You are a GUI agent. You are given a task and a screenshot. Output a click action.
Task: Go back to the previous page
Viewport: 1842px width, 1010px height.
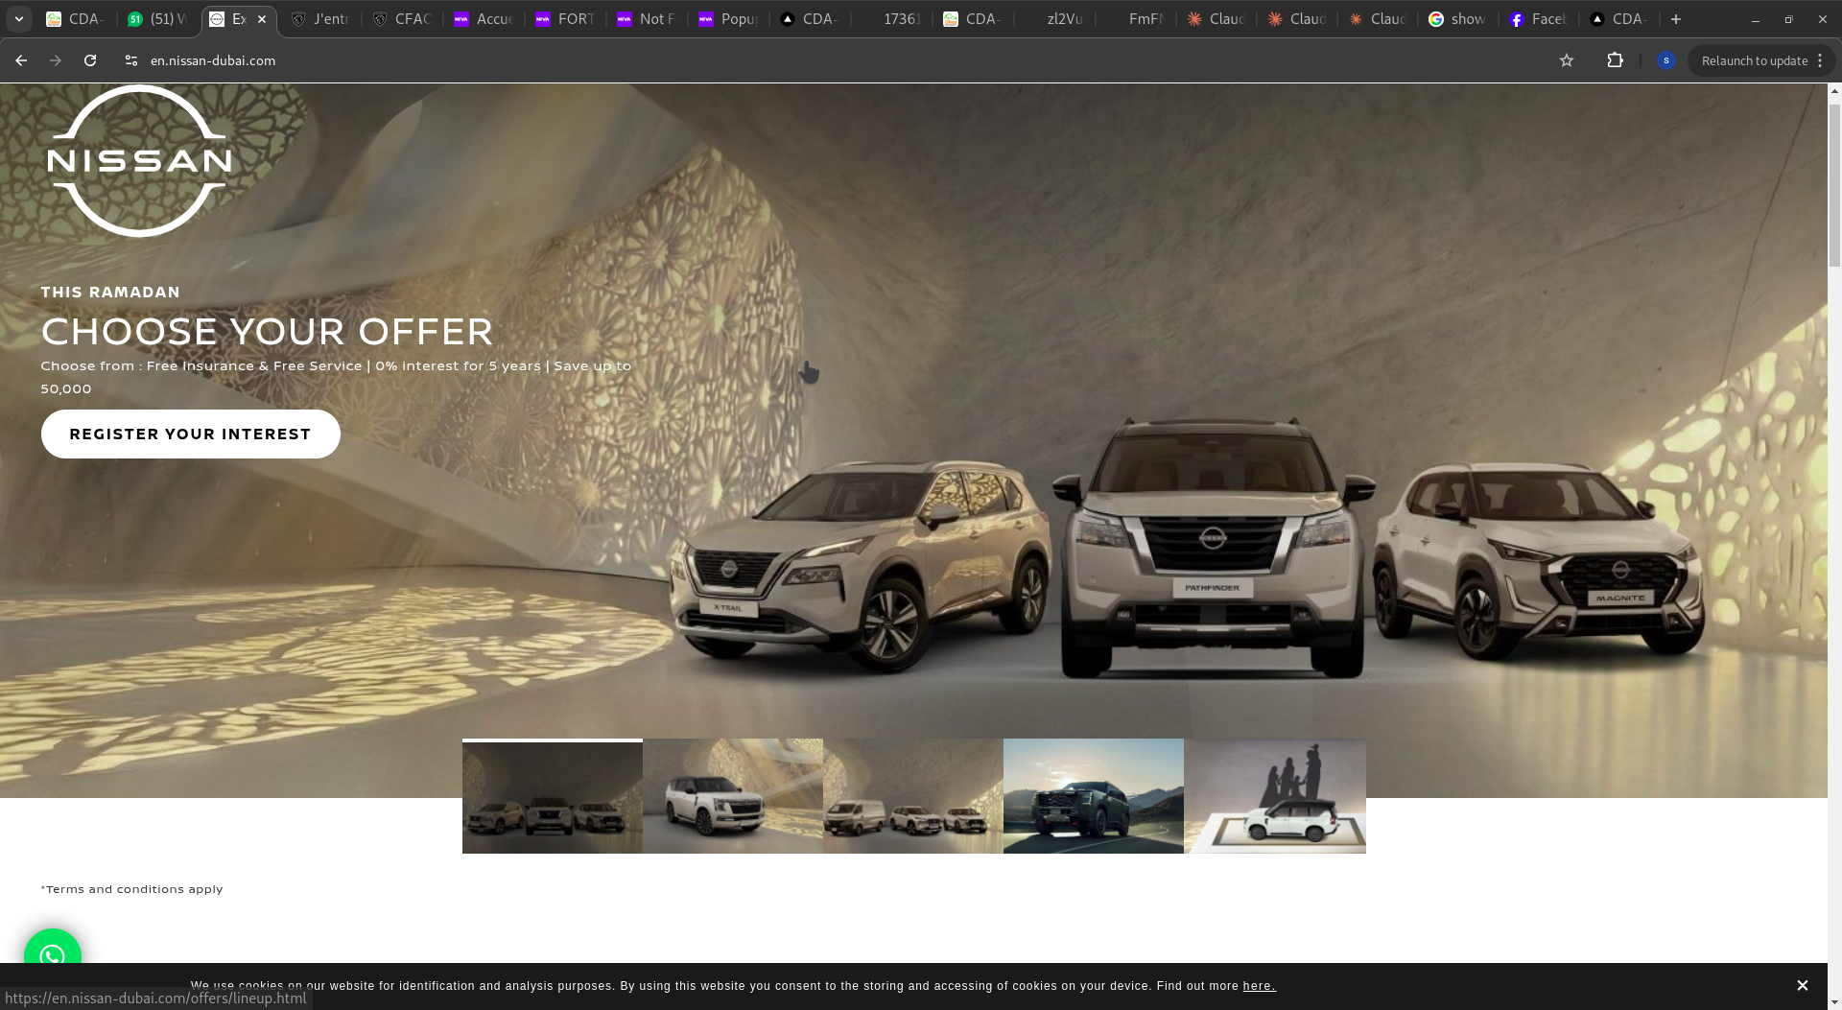coord(21,60)
